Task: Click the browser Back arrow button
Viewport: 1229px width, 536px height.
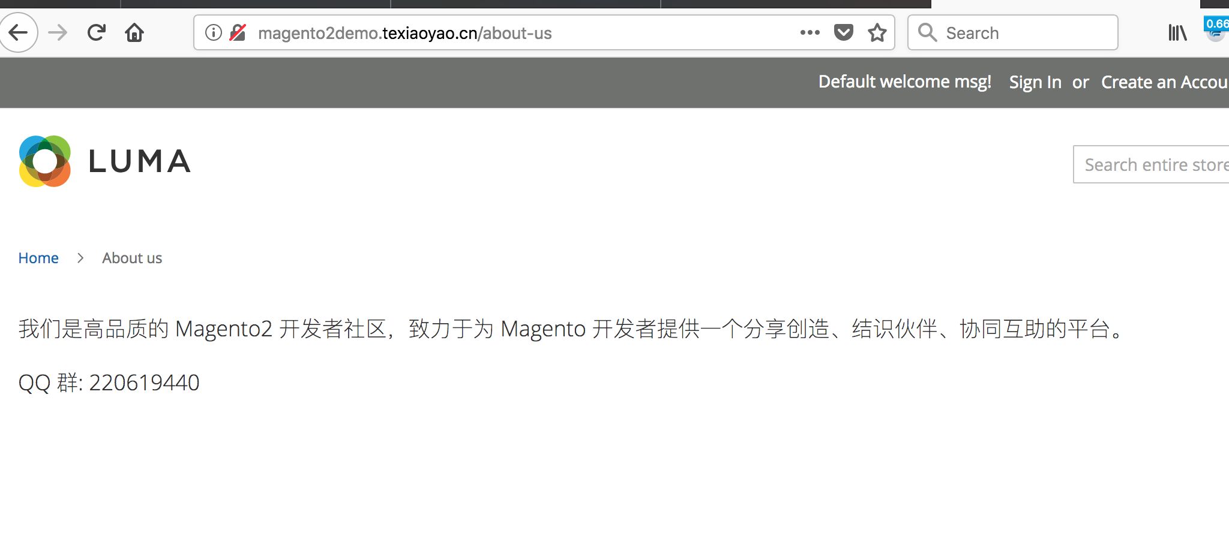Action: (18, 32)
